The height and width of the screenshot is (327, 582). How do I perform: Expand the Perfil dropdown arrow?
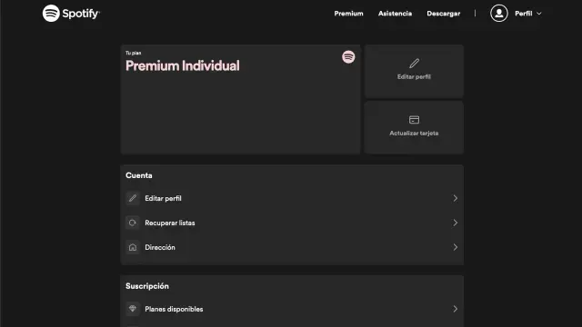539,14
